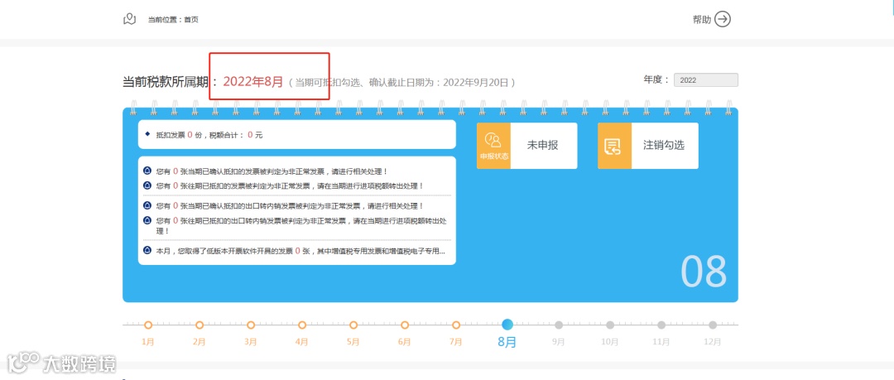Open help via the arrow circle icon

tap(723, 19)
